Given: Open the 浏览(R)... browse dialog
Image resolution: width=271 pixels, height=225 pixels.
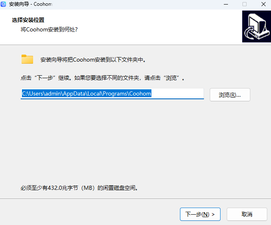Looking at the screenshot, I should (230, 95).
